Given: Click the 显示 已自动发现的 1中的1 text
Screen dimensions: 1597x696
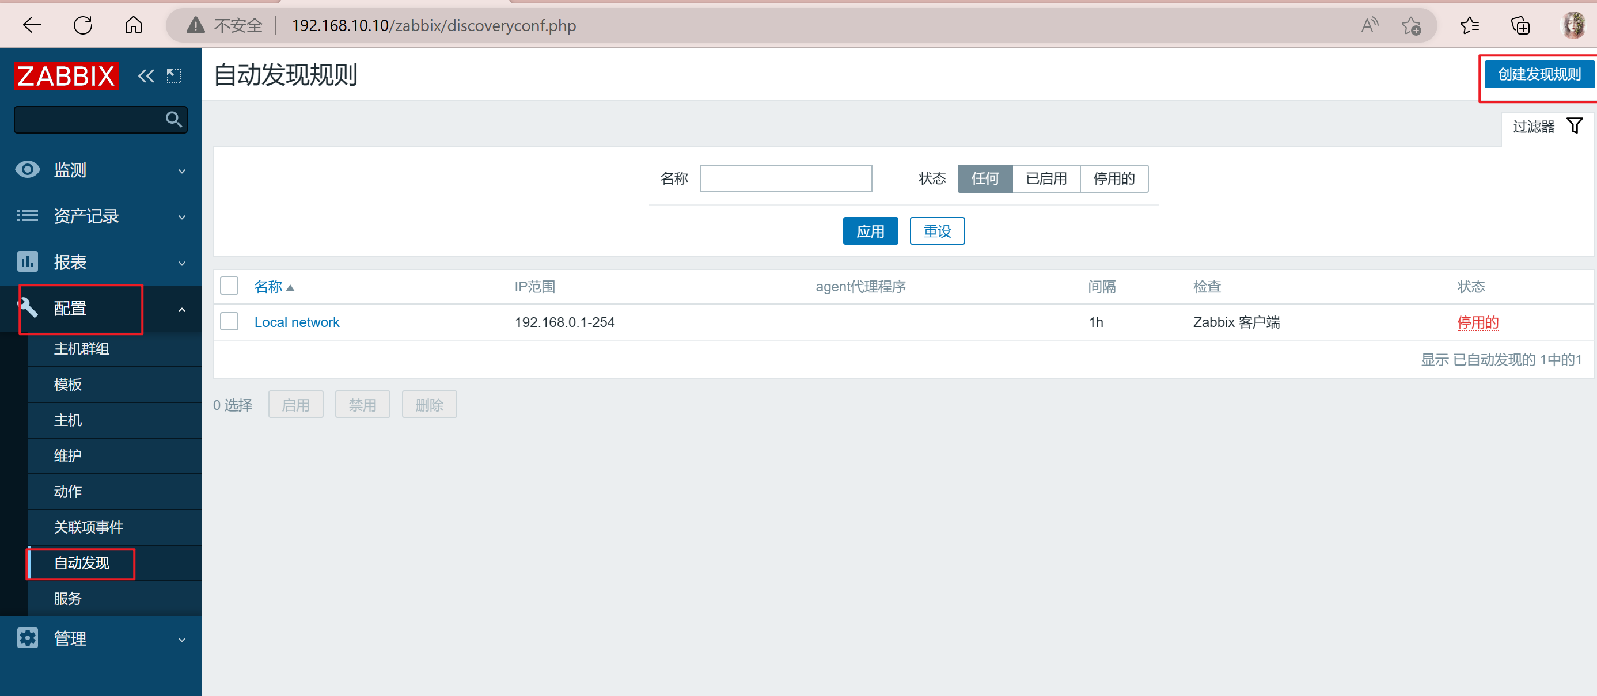Looking at the screenshot, I should tap(1501, 359).
